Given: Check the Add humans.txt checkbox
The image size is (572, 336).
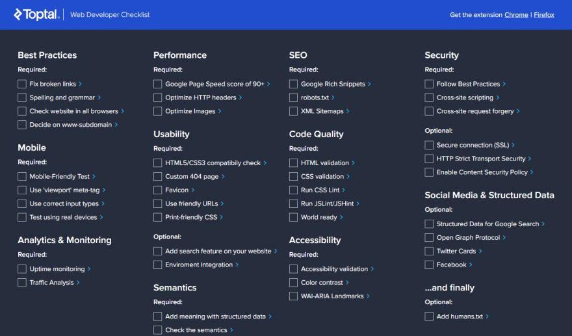Looking at the screenshot, I should (x=429, y=317).
